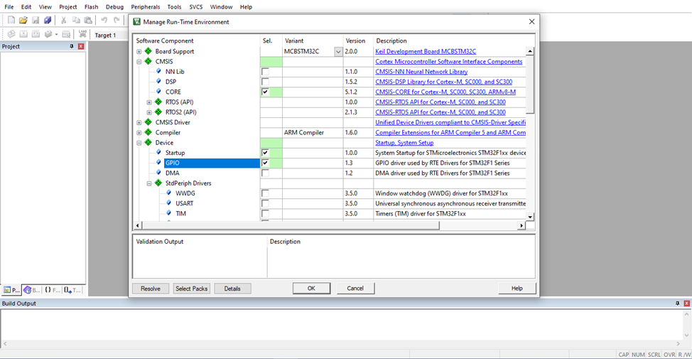Screen dimensions: 692x359
Task: Click the Copy toolbar icon
Action: tap(76, 20)
